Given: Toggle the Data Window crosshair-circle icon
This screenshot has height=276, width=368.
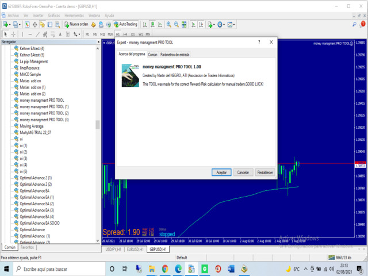Looking at the screenshot, I should click(34, 24).
